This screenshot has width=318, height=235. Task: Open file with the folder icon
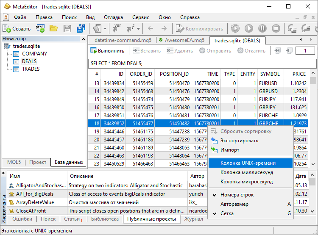53,28
